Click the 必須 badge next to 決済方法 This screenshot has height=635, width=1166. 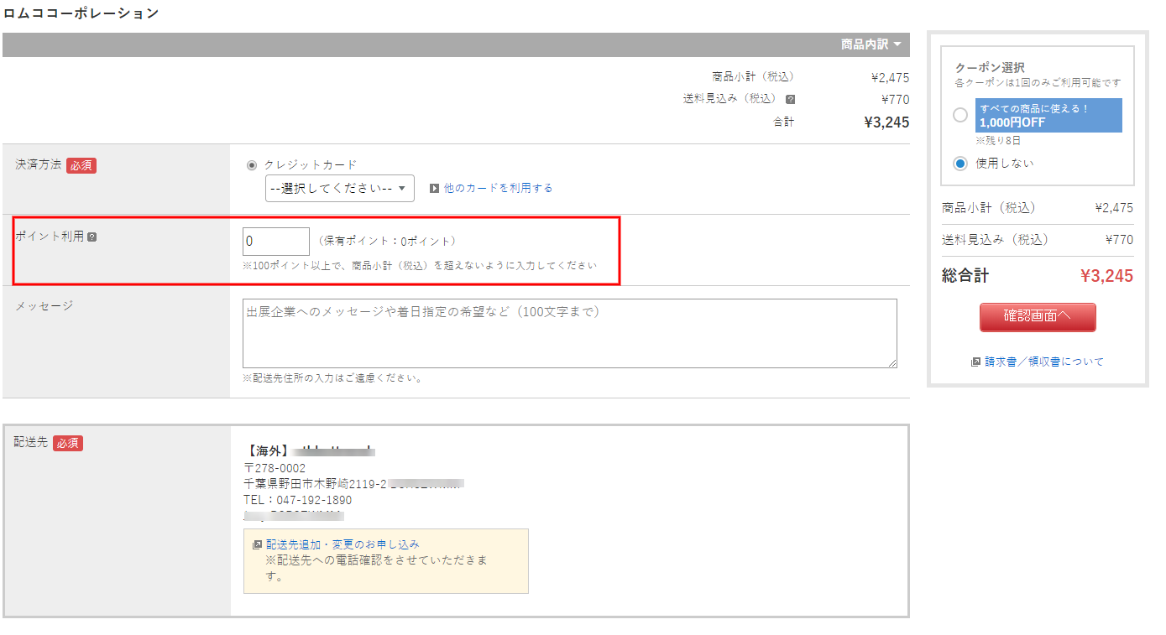[81, 166]
